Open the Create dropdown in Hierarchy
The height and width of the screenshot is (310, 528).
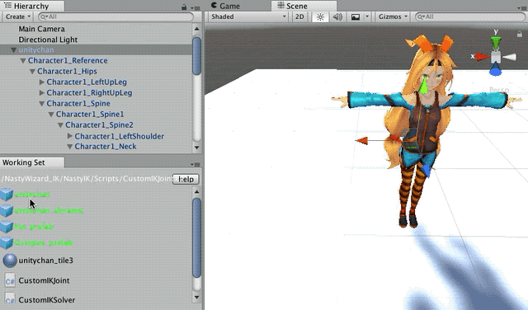(18, 16)
